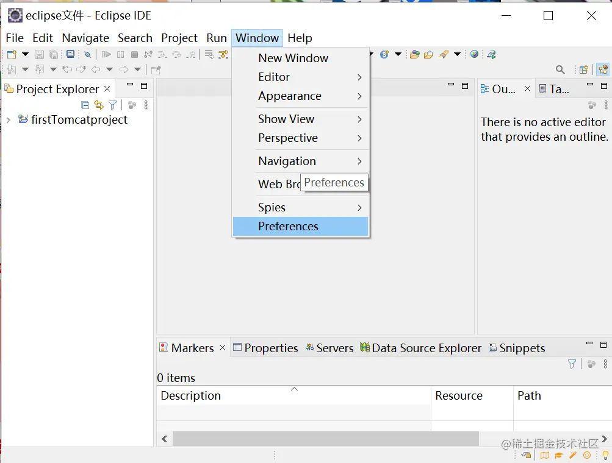
Task: Click the Terminate stop icon
Action: click(134, 55)
